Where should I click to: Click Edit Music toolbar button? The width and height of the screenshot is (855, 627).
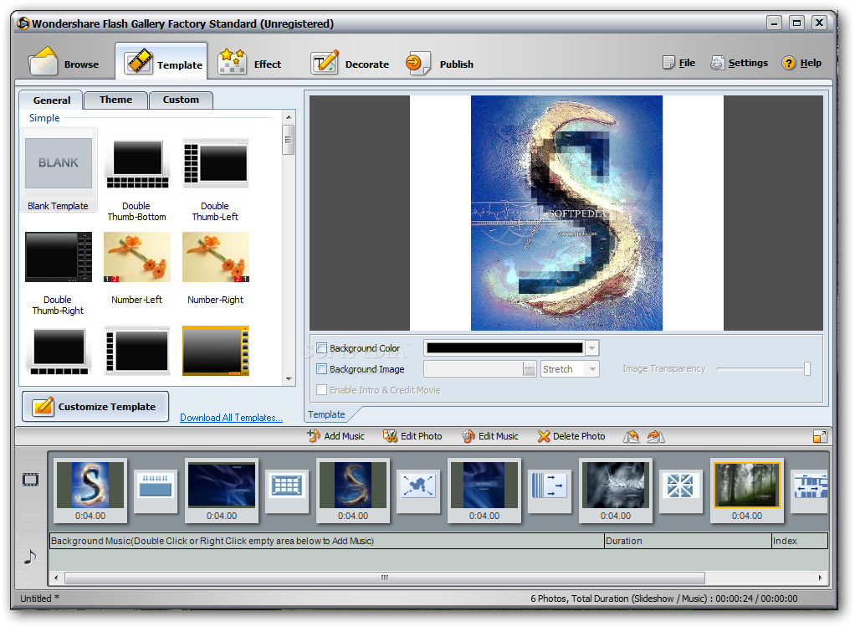[x=490, y=436]
